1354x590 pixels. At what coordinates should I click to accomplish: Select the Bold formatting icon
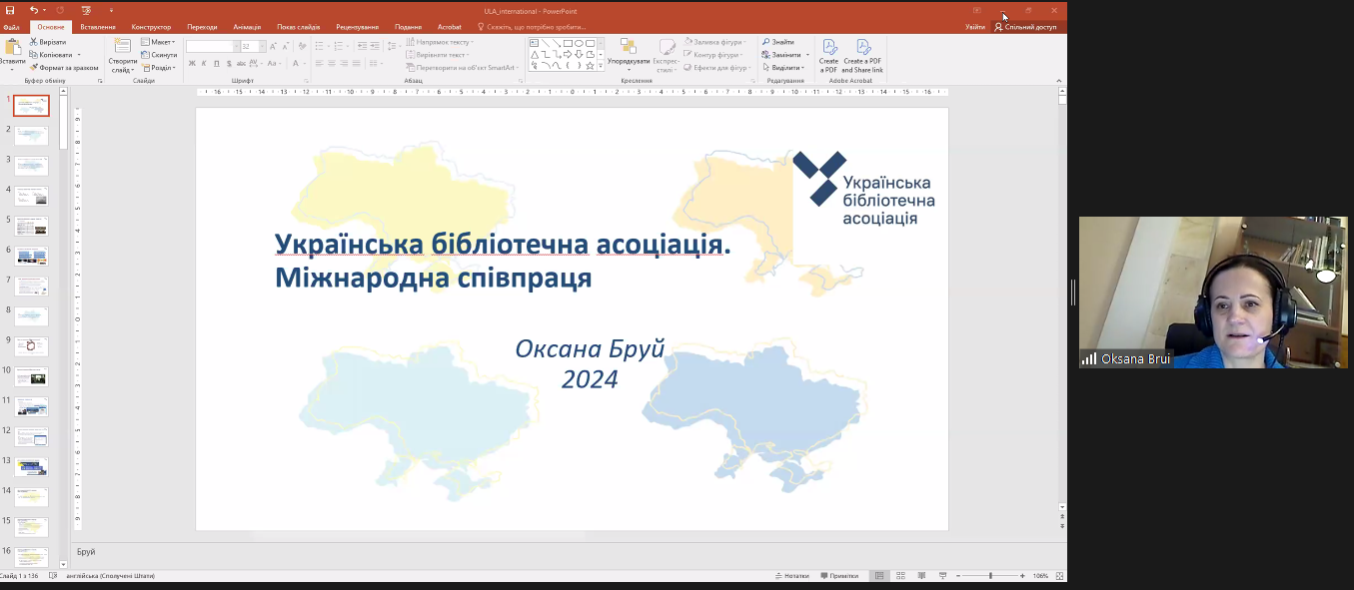191,63
